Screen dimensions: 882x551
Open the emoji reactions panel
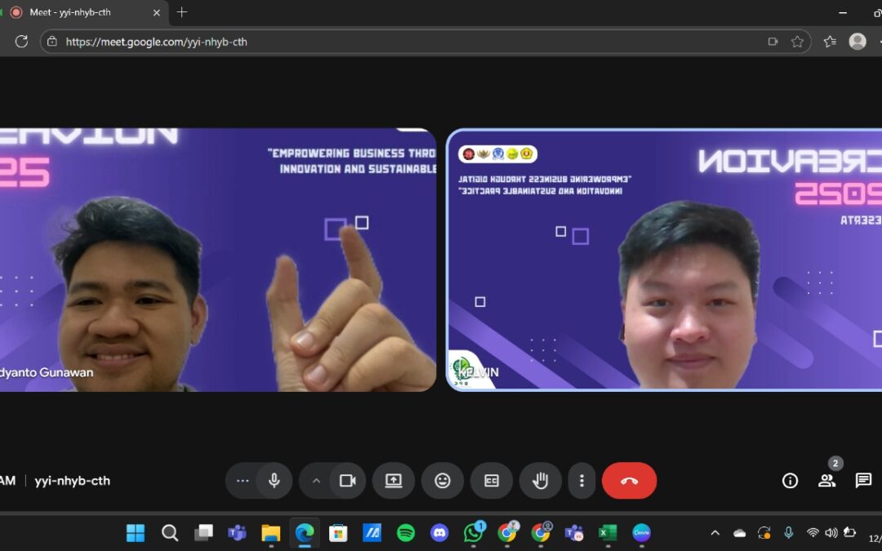(443, 481)
